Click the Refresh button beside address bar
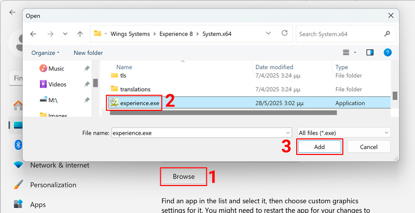Image resolution: width=415 pixels, height=213 pixels. tap(284, 33)
